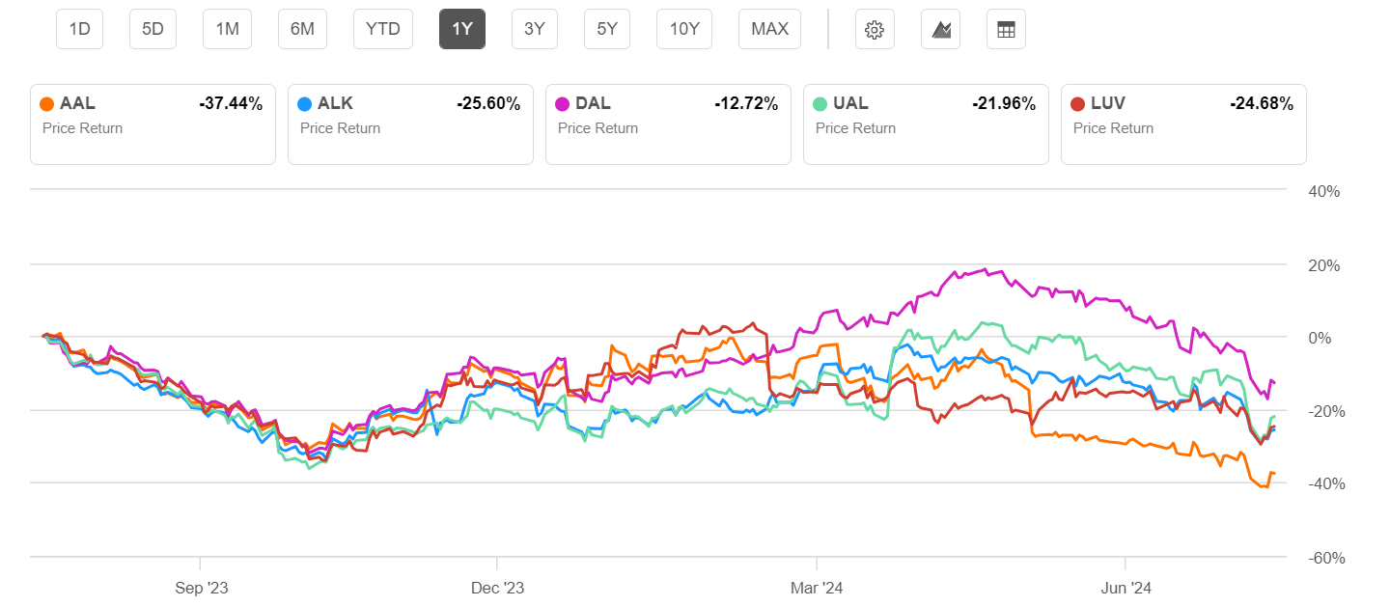Viewport: 1390px width, 606px height.
Task: Click the orange AAL legend dot
Action: [46, 104]
